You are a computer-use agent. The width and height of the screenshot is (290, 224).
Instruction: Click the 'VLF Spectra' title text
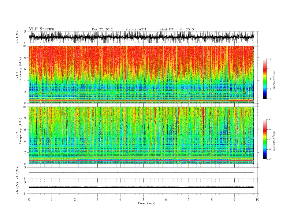tap(41, 29)
